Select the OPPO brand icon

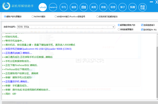pos(53,7)
